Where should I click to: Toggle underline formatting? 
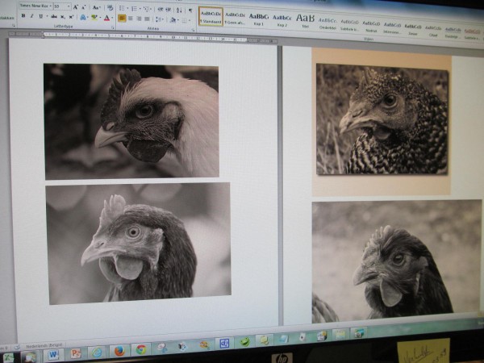(x=40, y=16)
